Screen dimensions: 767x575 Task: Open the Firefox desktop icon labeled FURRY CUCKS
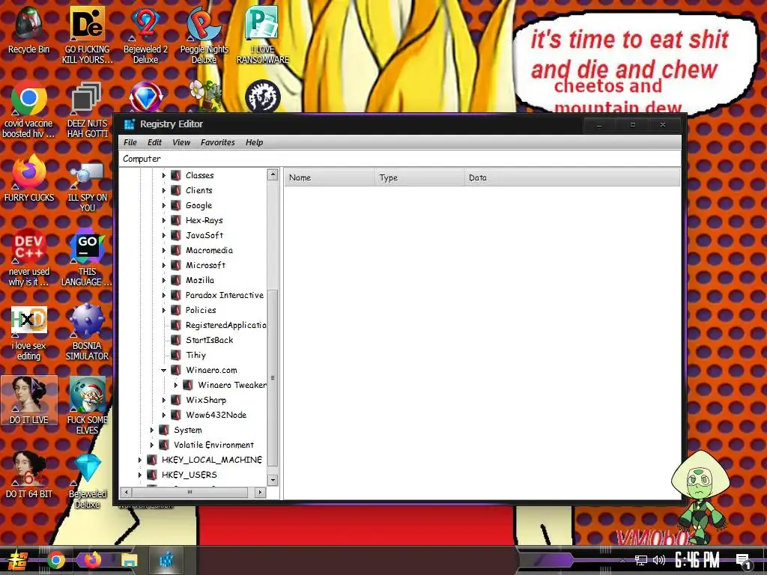28,178
